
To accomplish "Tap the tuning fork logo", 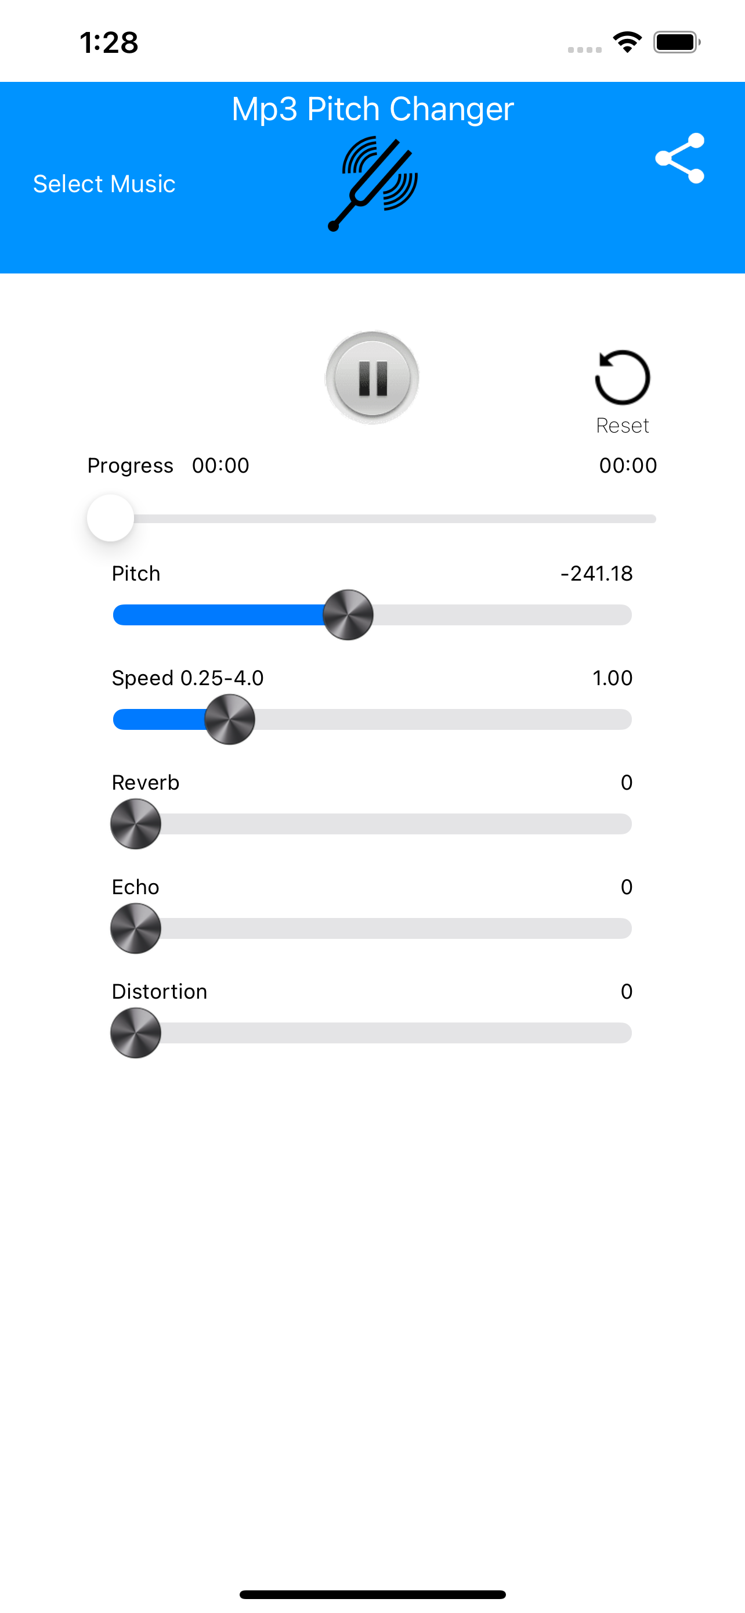I will click(x=374, y=183).
